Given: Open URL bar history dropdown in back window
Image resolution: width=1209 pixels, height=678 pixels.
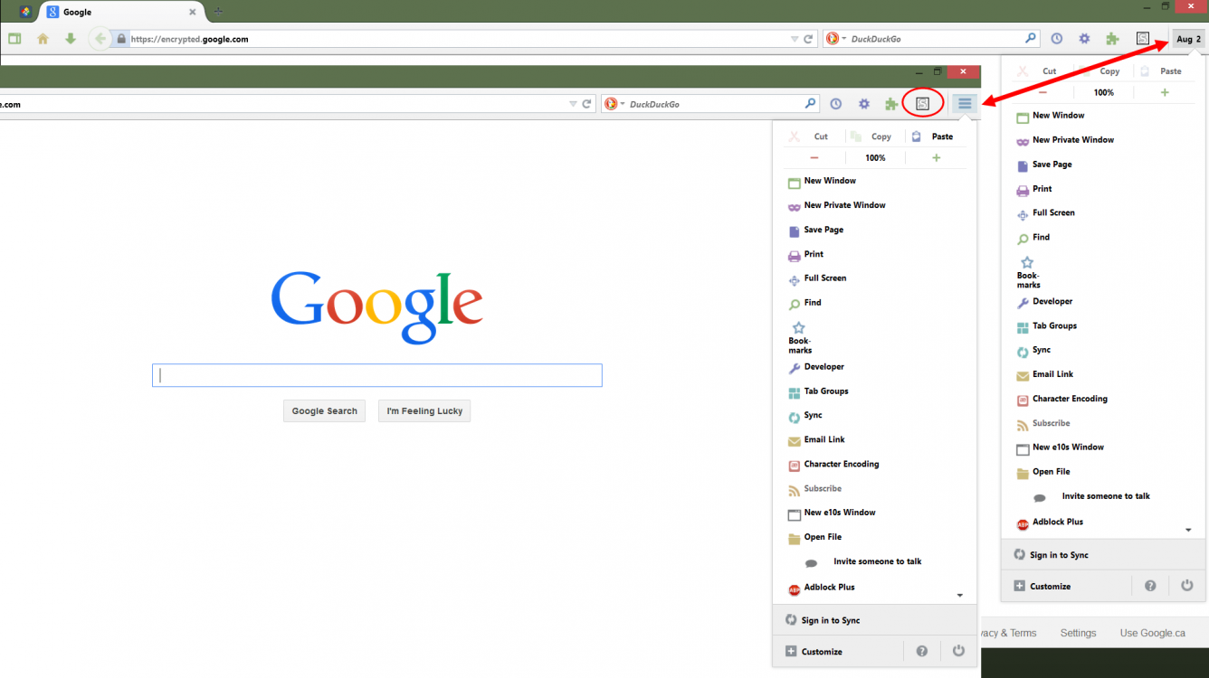Looking at the screenshot, I should [x=795, y=39].
